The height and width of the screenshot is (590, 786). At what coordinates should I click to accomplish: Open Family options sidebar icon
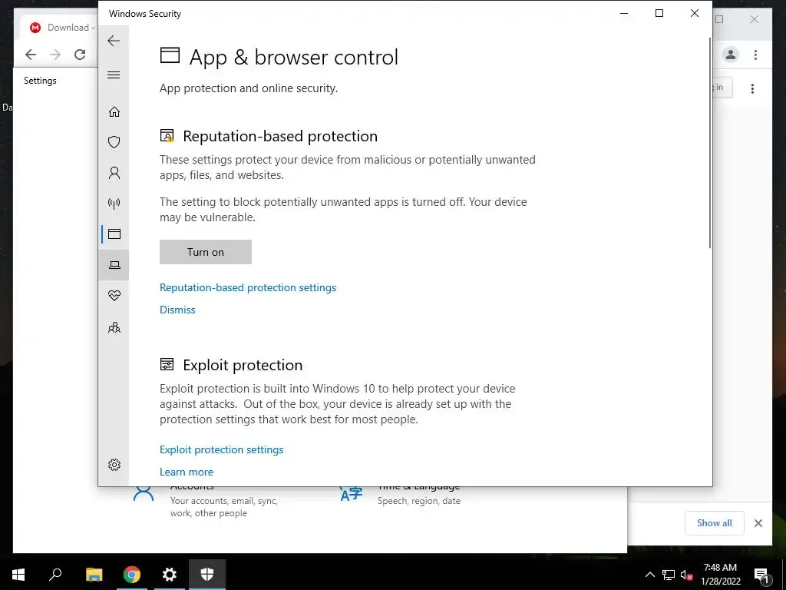pyautogui.click(x=114, y=327)
